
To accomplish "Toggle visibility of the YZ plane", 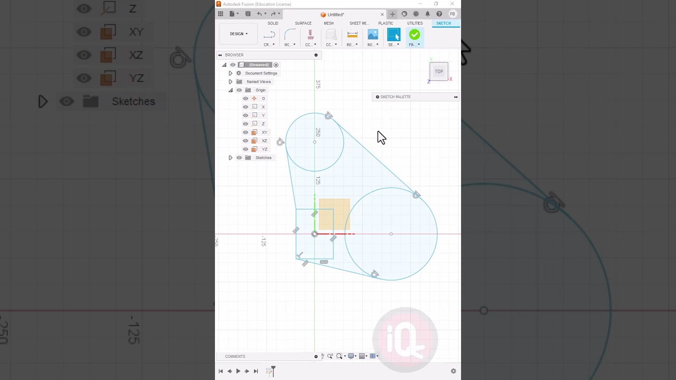I will point(246,149).
